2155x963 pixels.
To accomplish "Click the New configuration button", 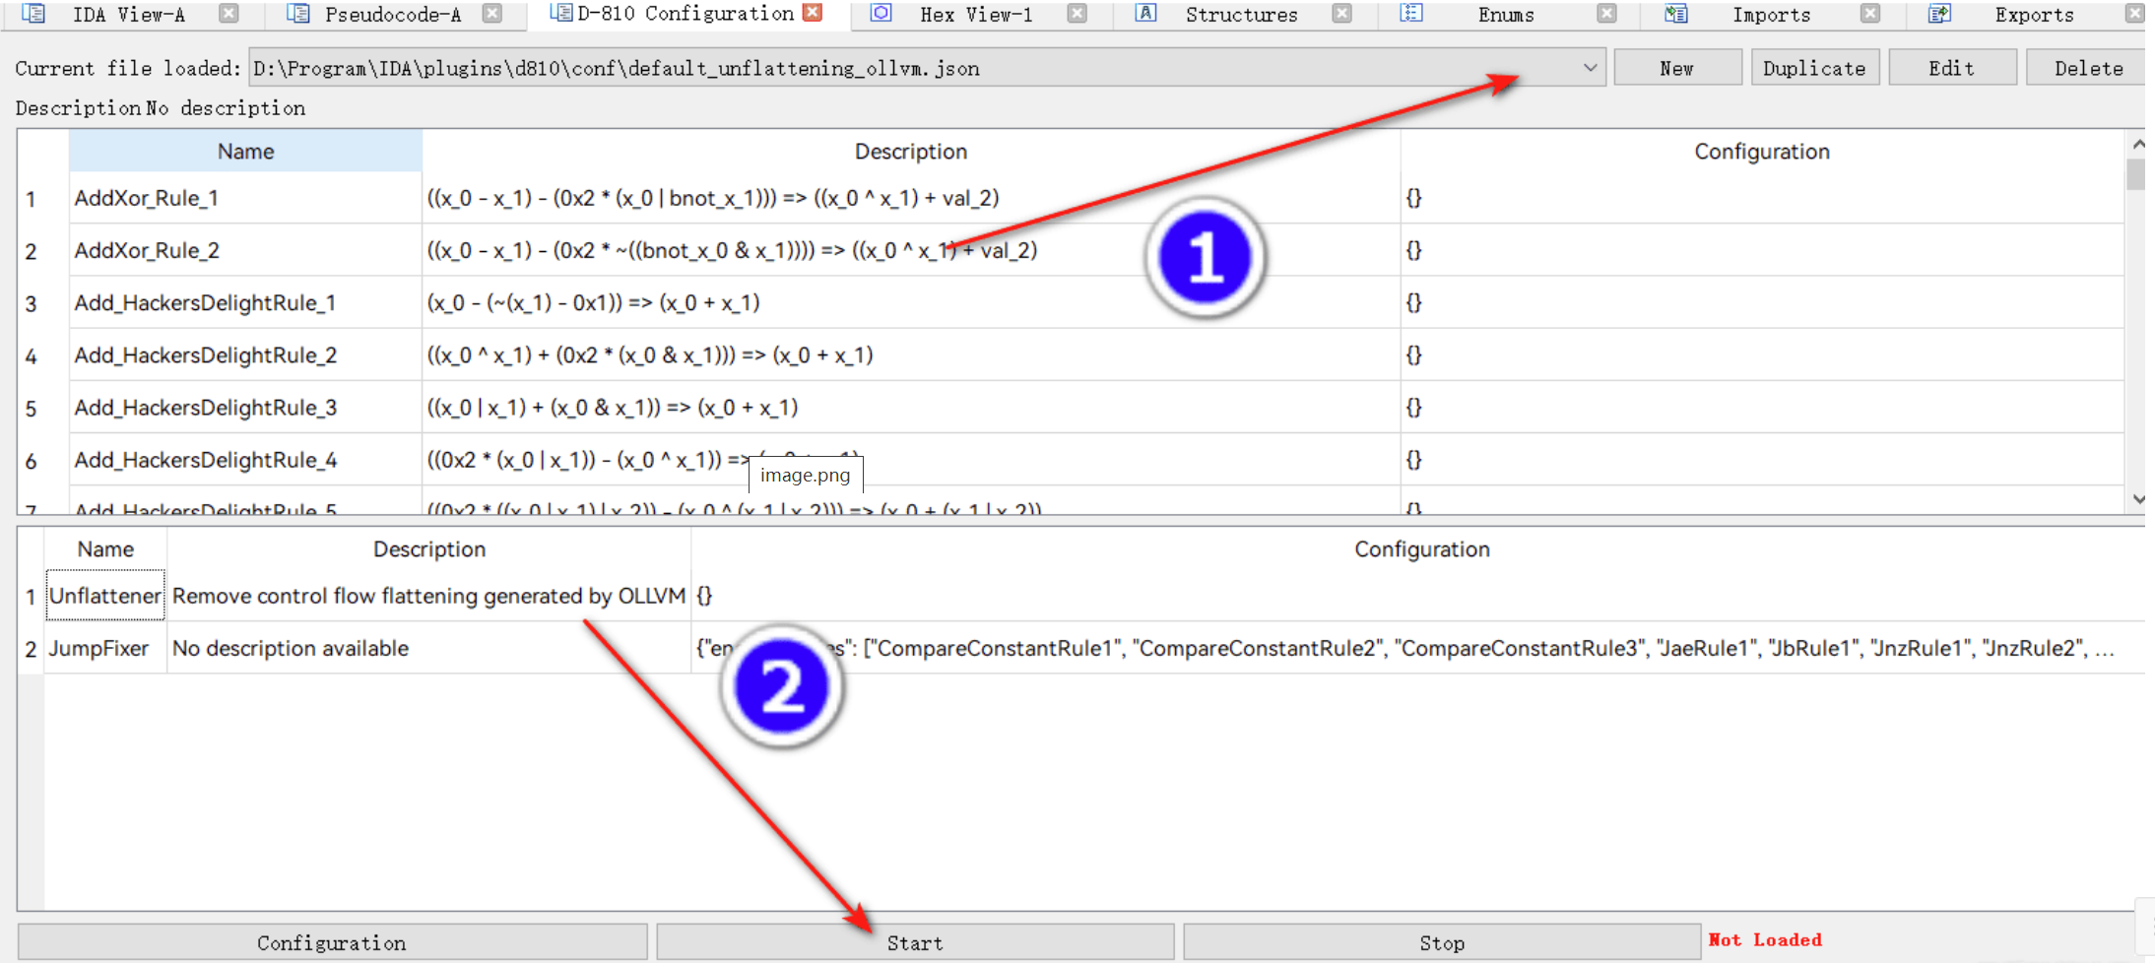I will (1676, 68).
